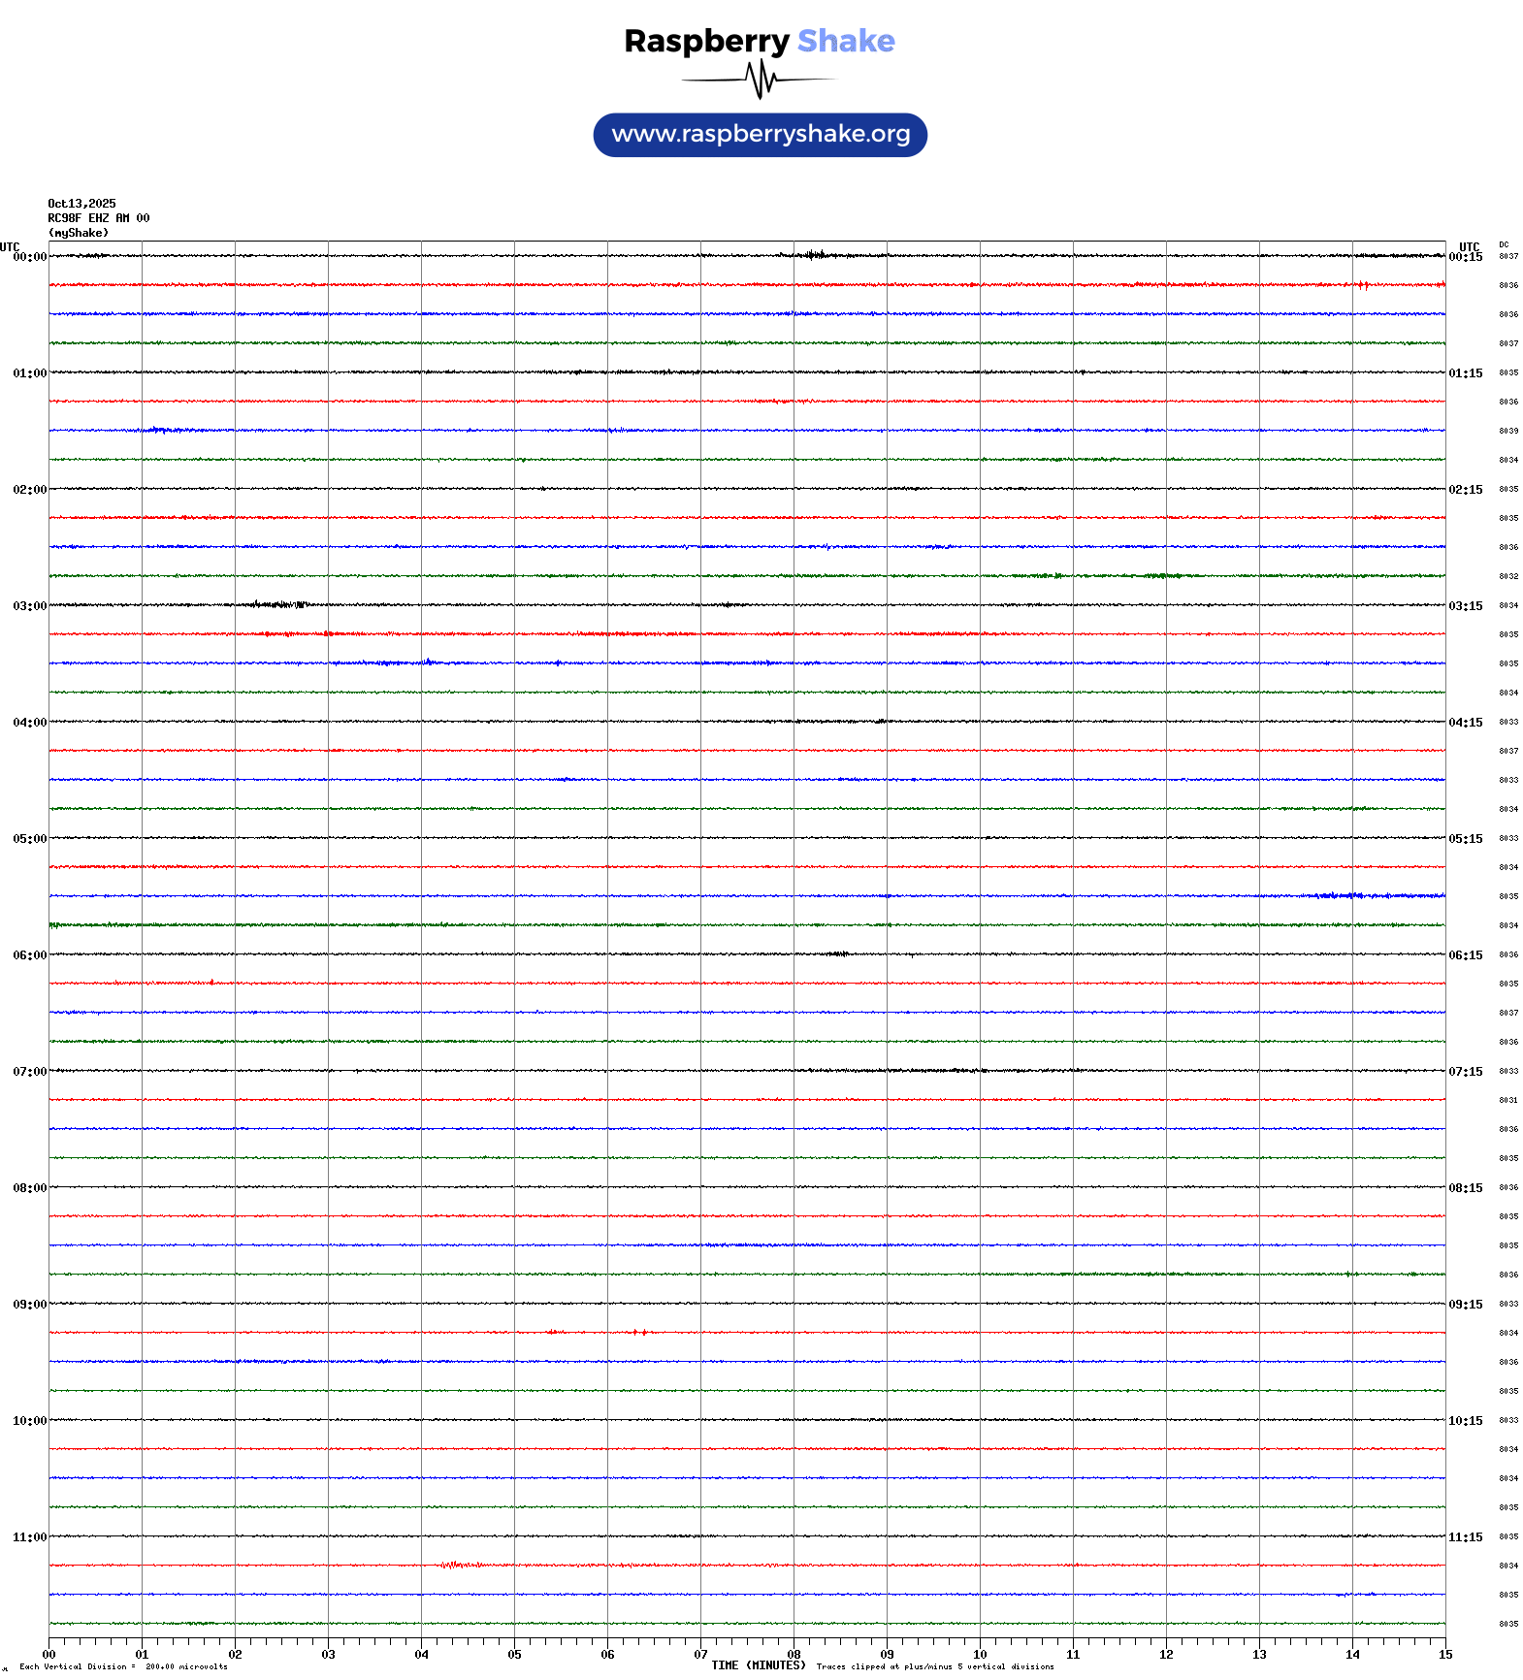Click the 00:00 time label on the left axis

coord(29,257)
